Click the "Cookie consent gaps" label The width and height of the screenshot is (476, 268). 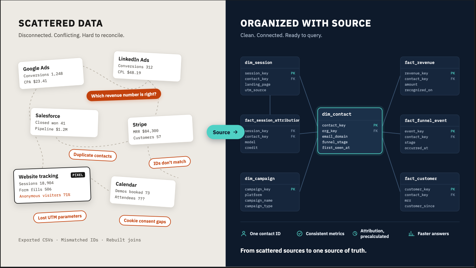[145, 221]
